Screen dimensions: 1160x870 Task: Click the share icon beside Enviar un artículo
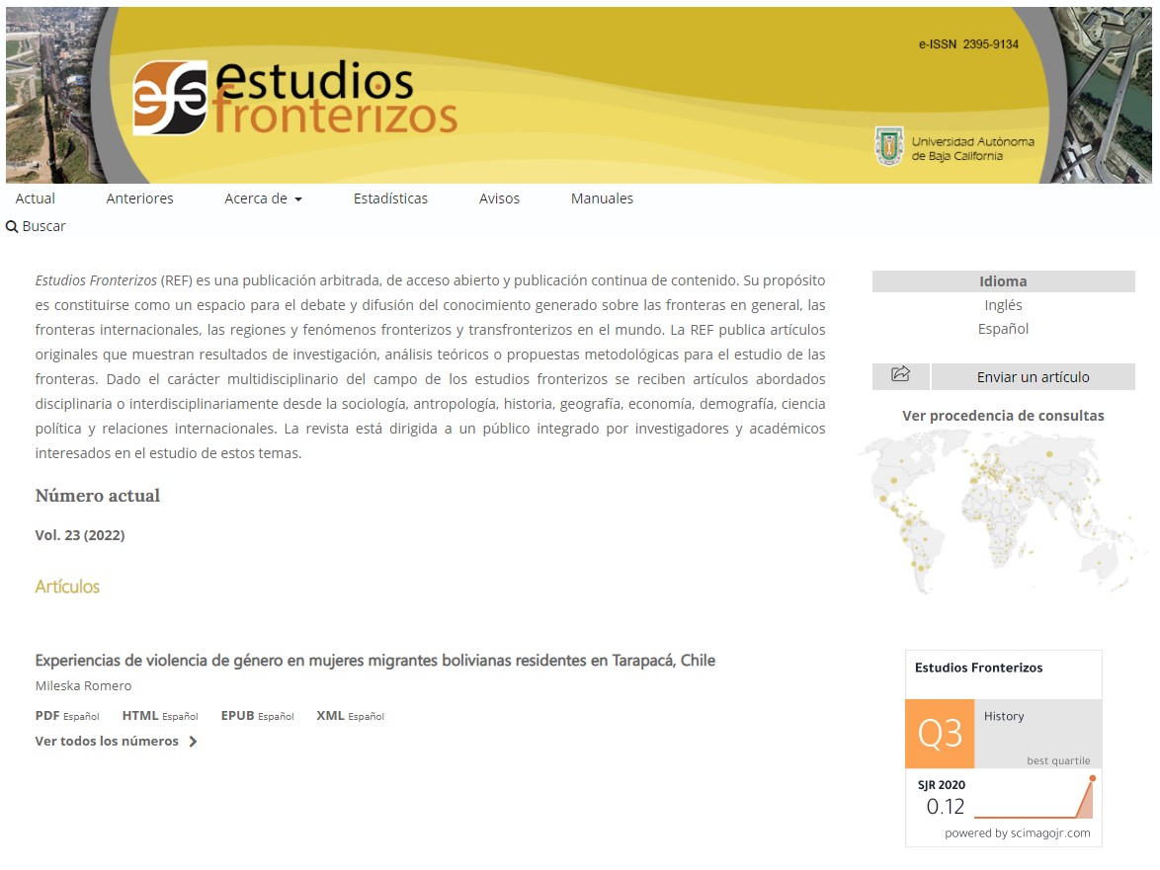coord(900,375)
